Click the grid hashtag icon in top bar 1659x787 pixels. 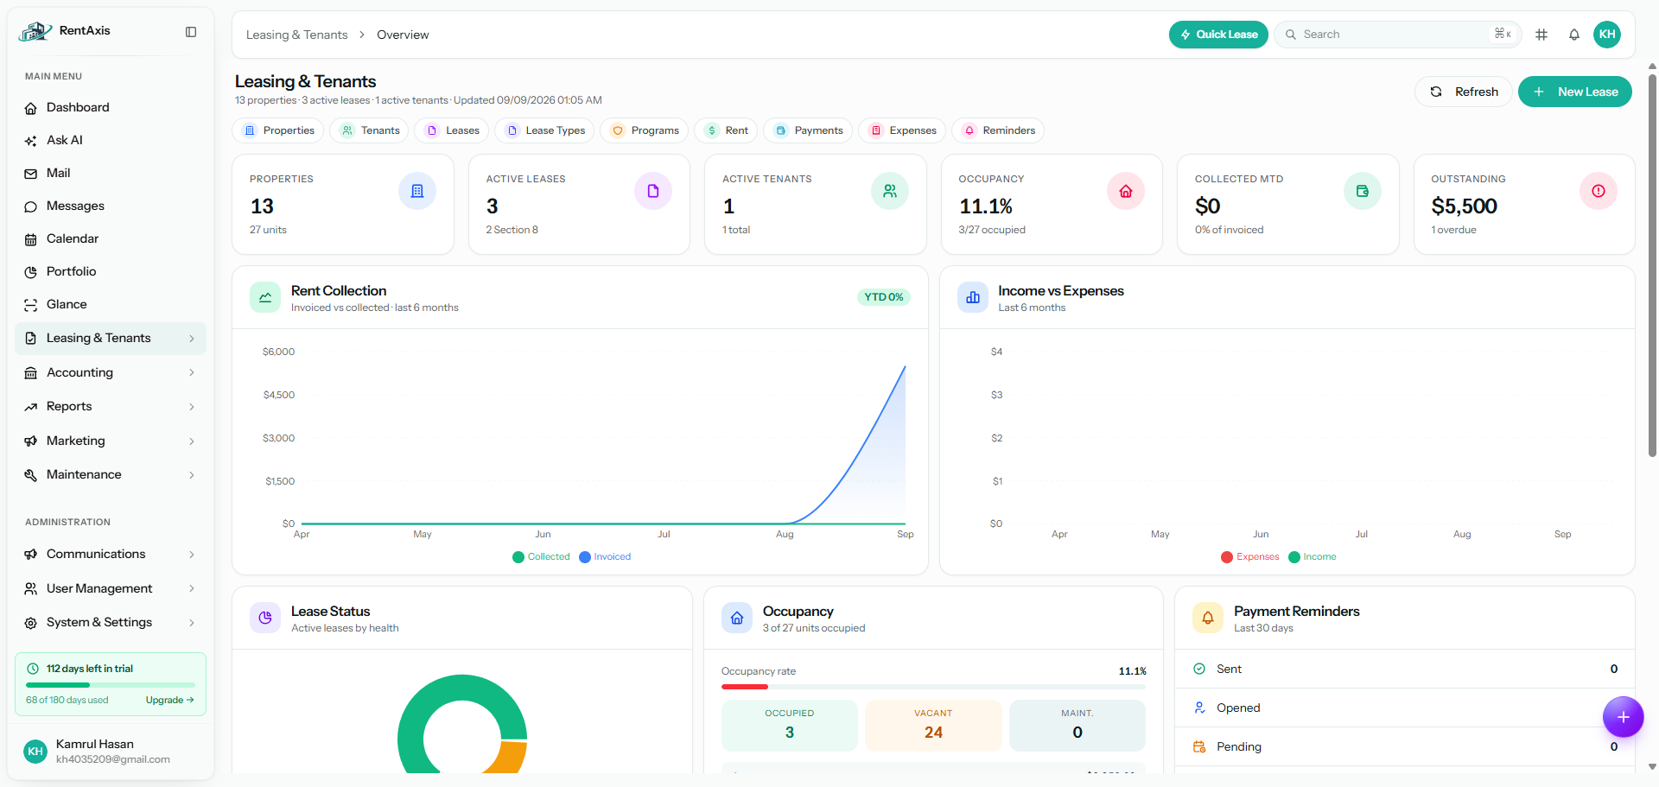pos(1541,35)
